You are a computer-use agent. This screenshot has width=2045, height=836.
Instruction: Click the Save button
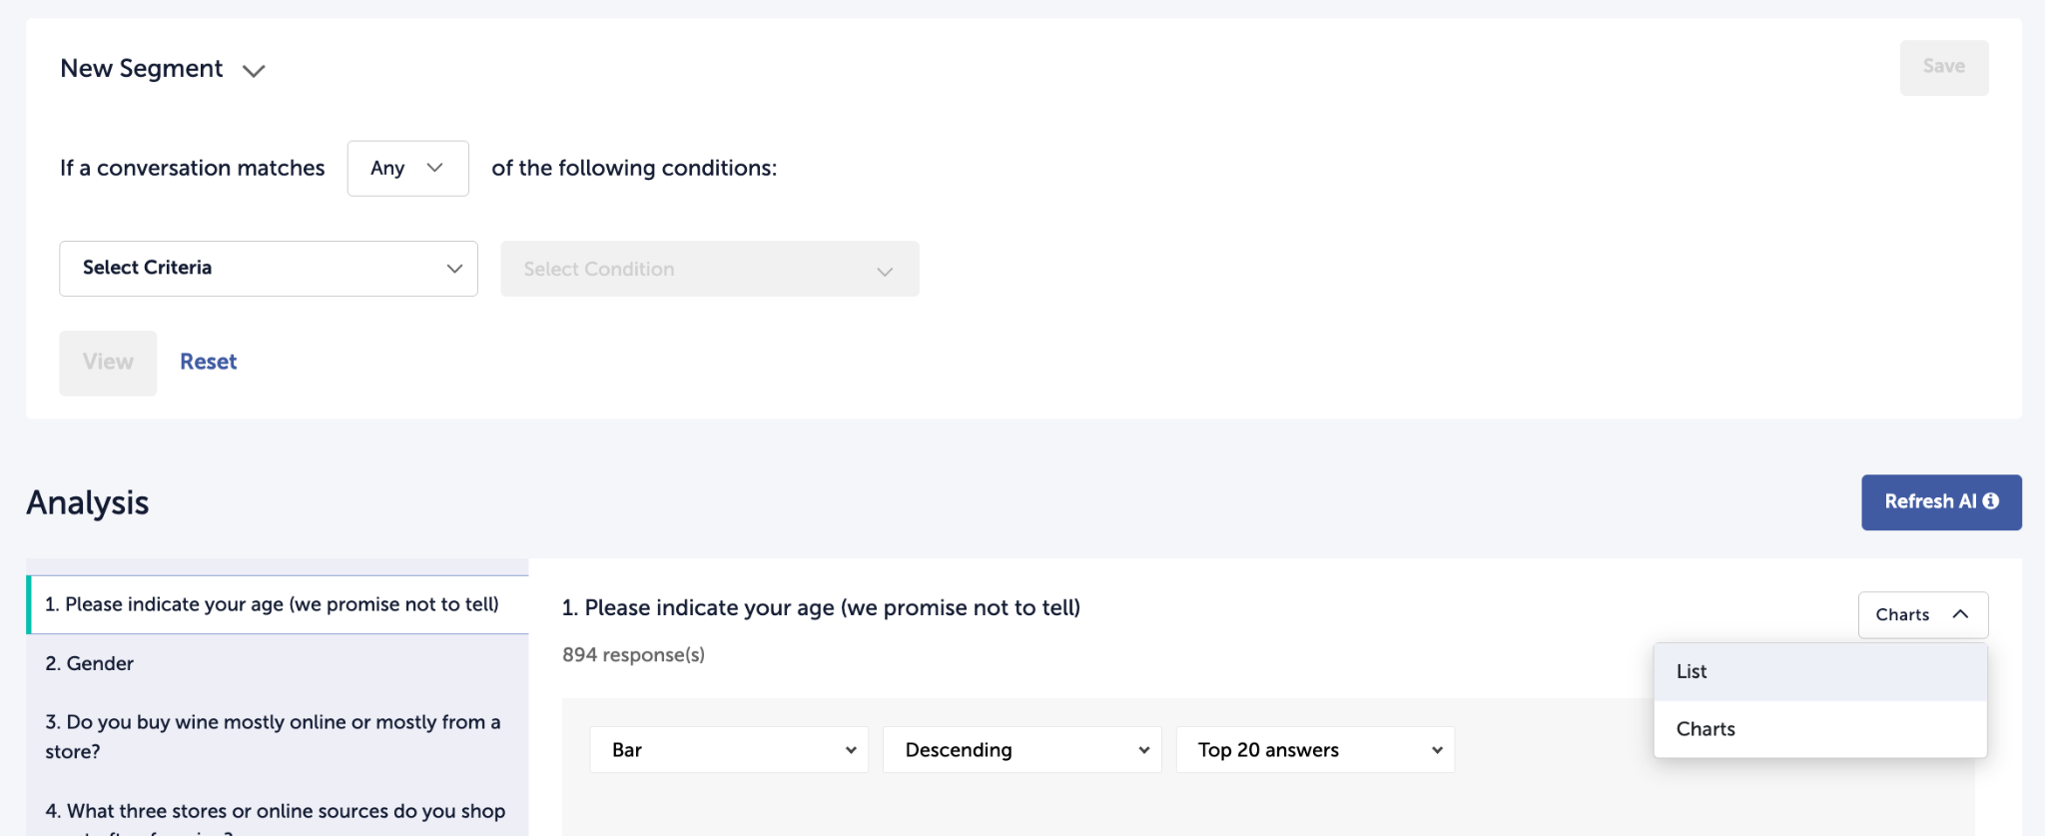click(x=1943, y=67)
